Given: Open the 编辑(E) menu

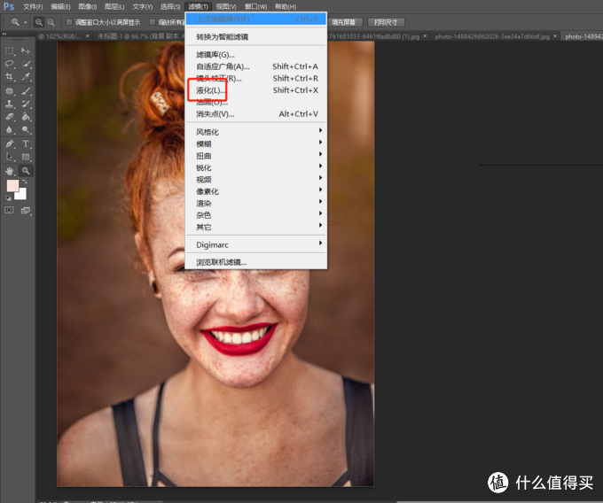Looking at the screenshot, I should click(x=60, y=6).
